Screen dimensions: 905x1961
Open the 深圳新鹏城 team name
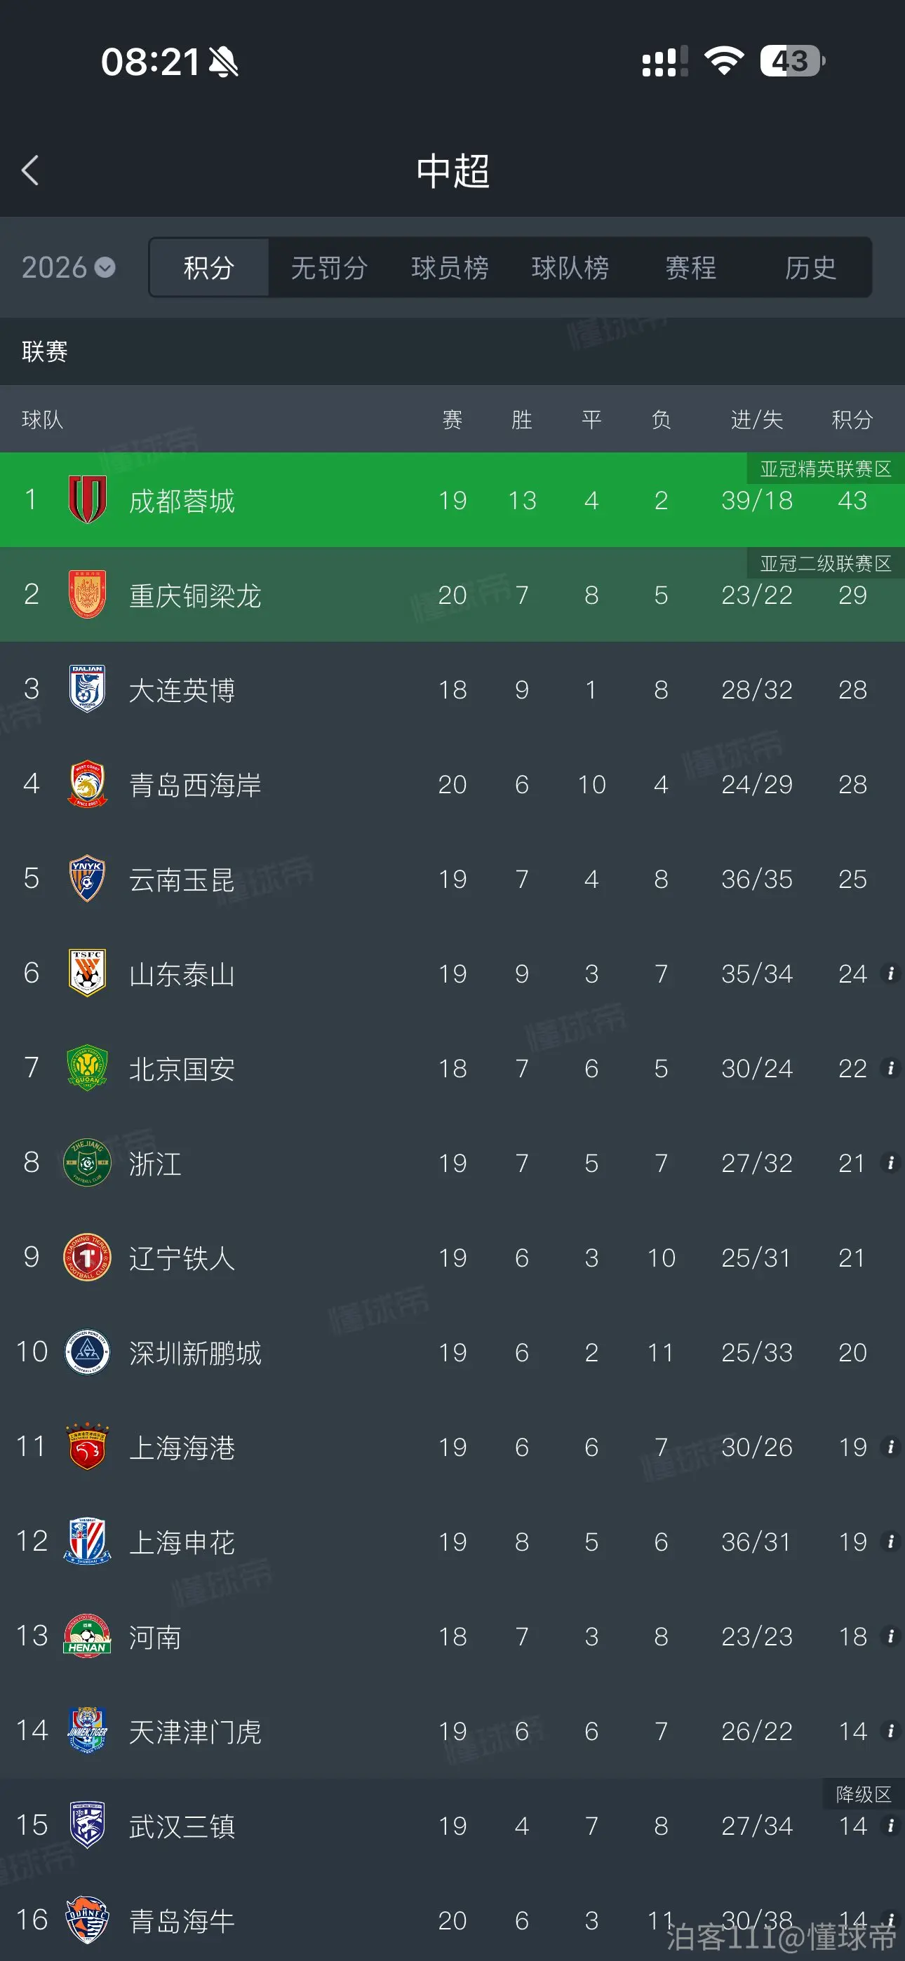click(195, 1353)
